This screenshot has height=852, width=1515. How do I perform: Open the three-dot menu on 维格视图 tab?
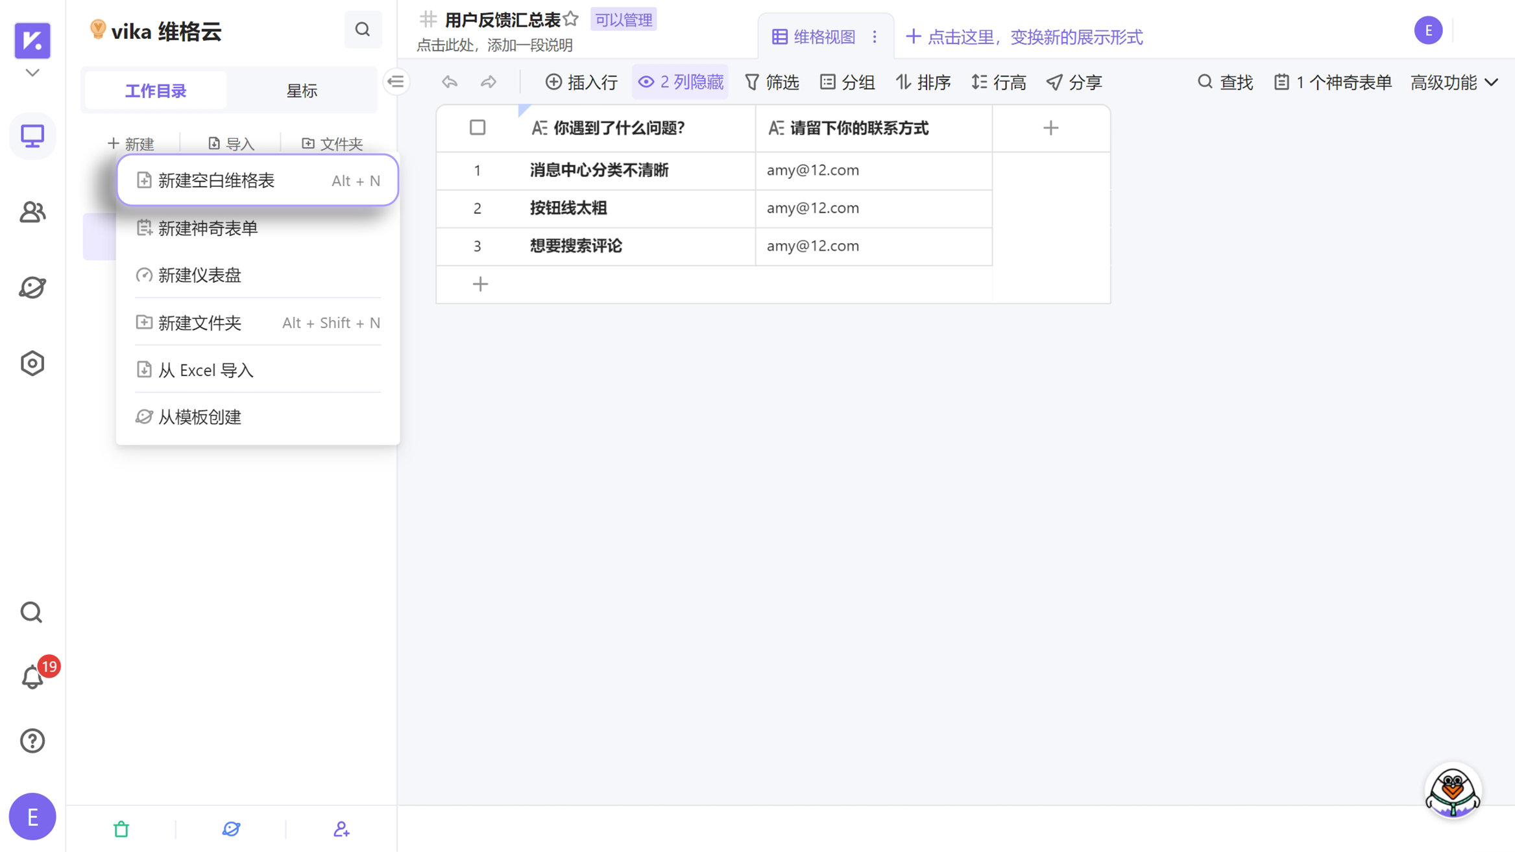pos(875,36)
